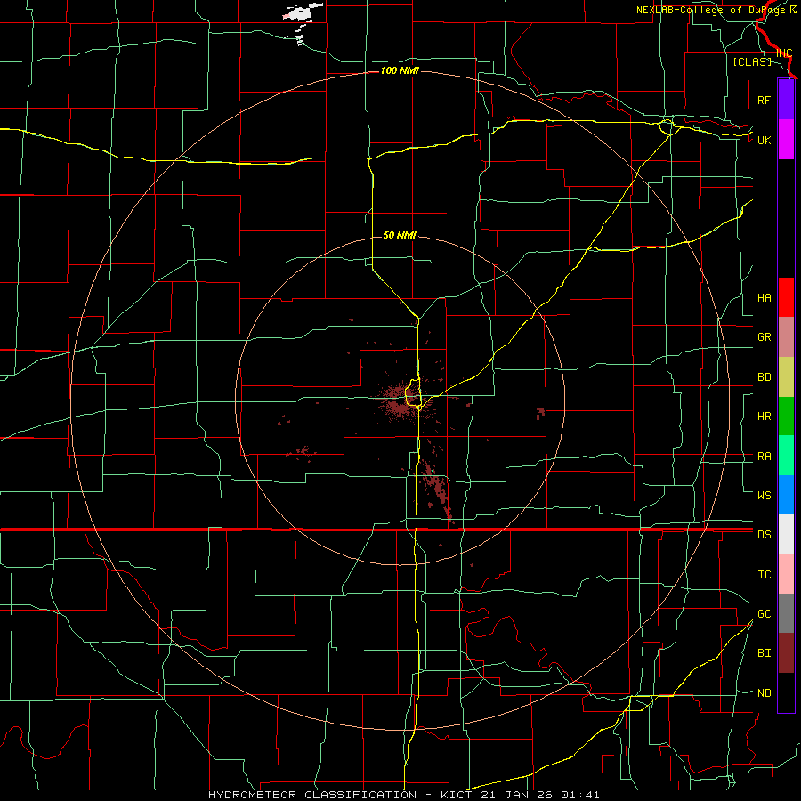Click the RF legend label
The width and height of the screenshot is (801, 801).
point(764,100)
